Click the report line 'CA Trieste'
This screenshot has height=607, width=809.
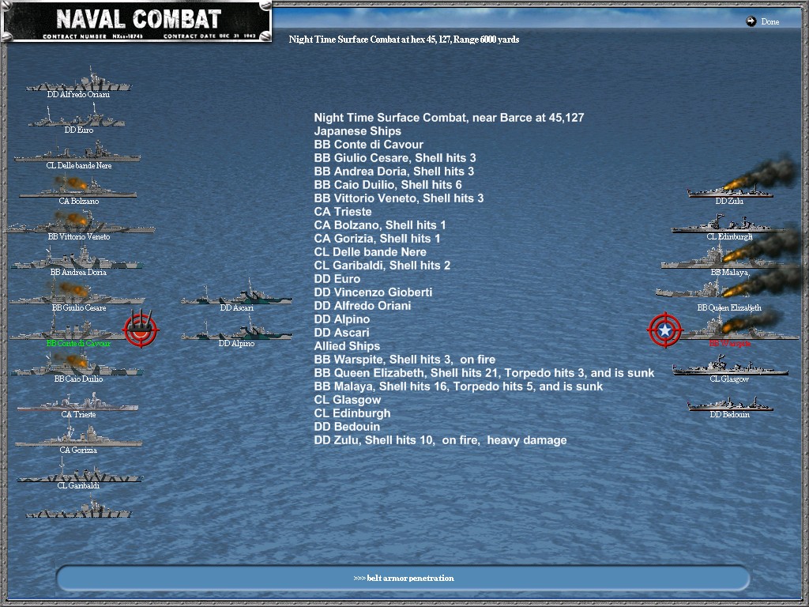pos(343,212)
